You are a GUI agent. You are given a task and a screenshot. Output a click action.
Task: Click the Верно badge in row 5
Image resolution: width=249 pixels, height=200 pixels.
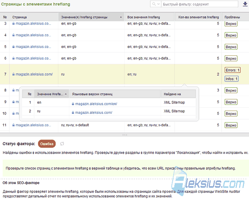[x=231, y=47]
